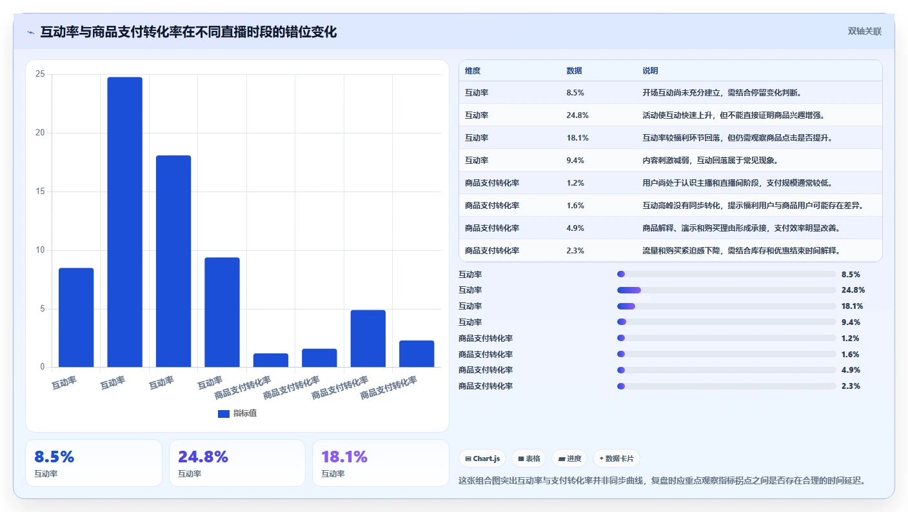This screenshot has height=512, width=908.
Task: Select the 维度 column header
Action: point(473,71)
